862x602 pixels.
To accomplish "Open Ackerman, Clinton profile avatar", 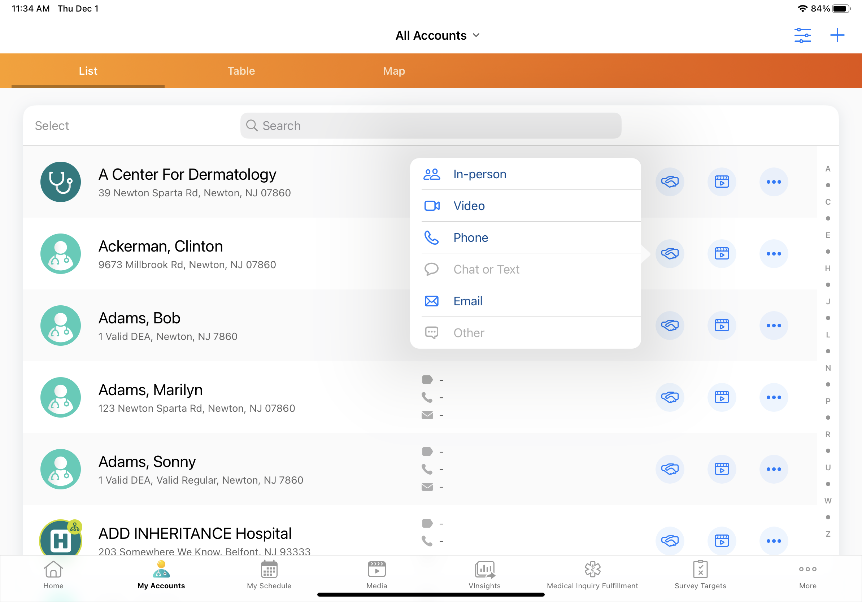I will click(60, 254).
